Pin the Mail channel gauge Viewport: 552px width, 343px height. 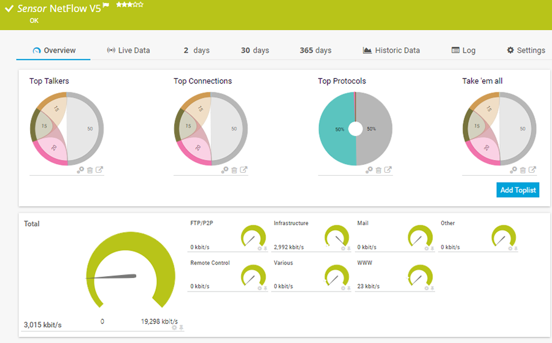(x=432, y=249)
